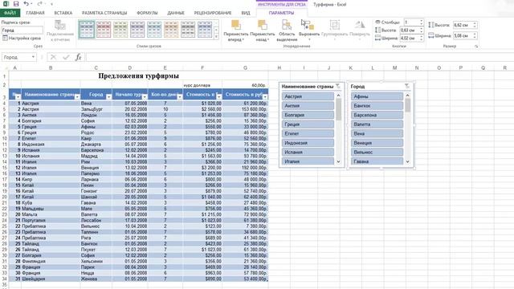The image size is (514, 289).
Task: Open filter dropdown for Стоимость в руб column
Action: coord(265,96)
